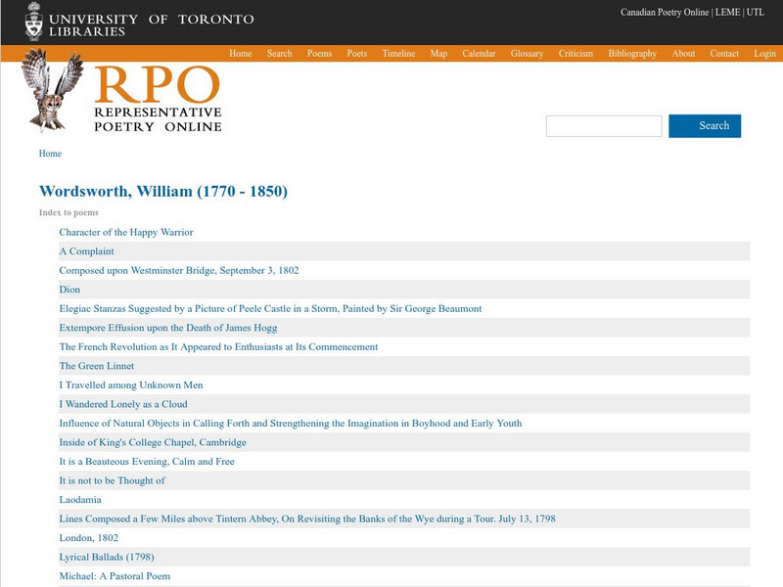Click the Representative Poetry Online title text
The image size is (783, 587).
[x=158, y=118]
